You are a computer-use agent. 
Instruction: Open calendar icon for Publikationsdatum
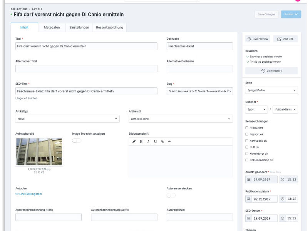249,199
